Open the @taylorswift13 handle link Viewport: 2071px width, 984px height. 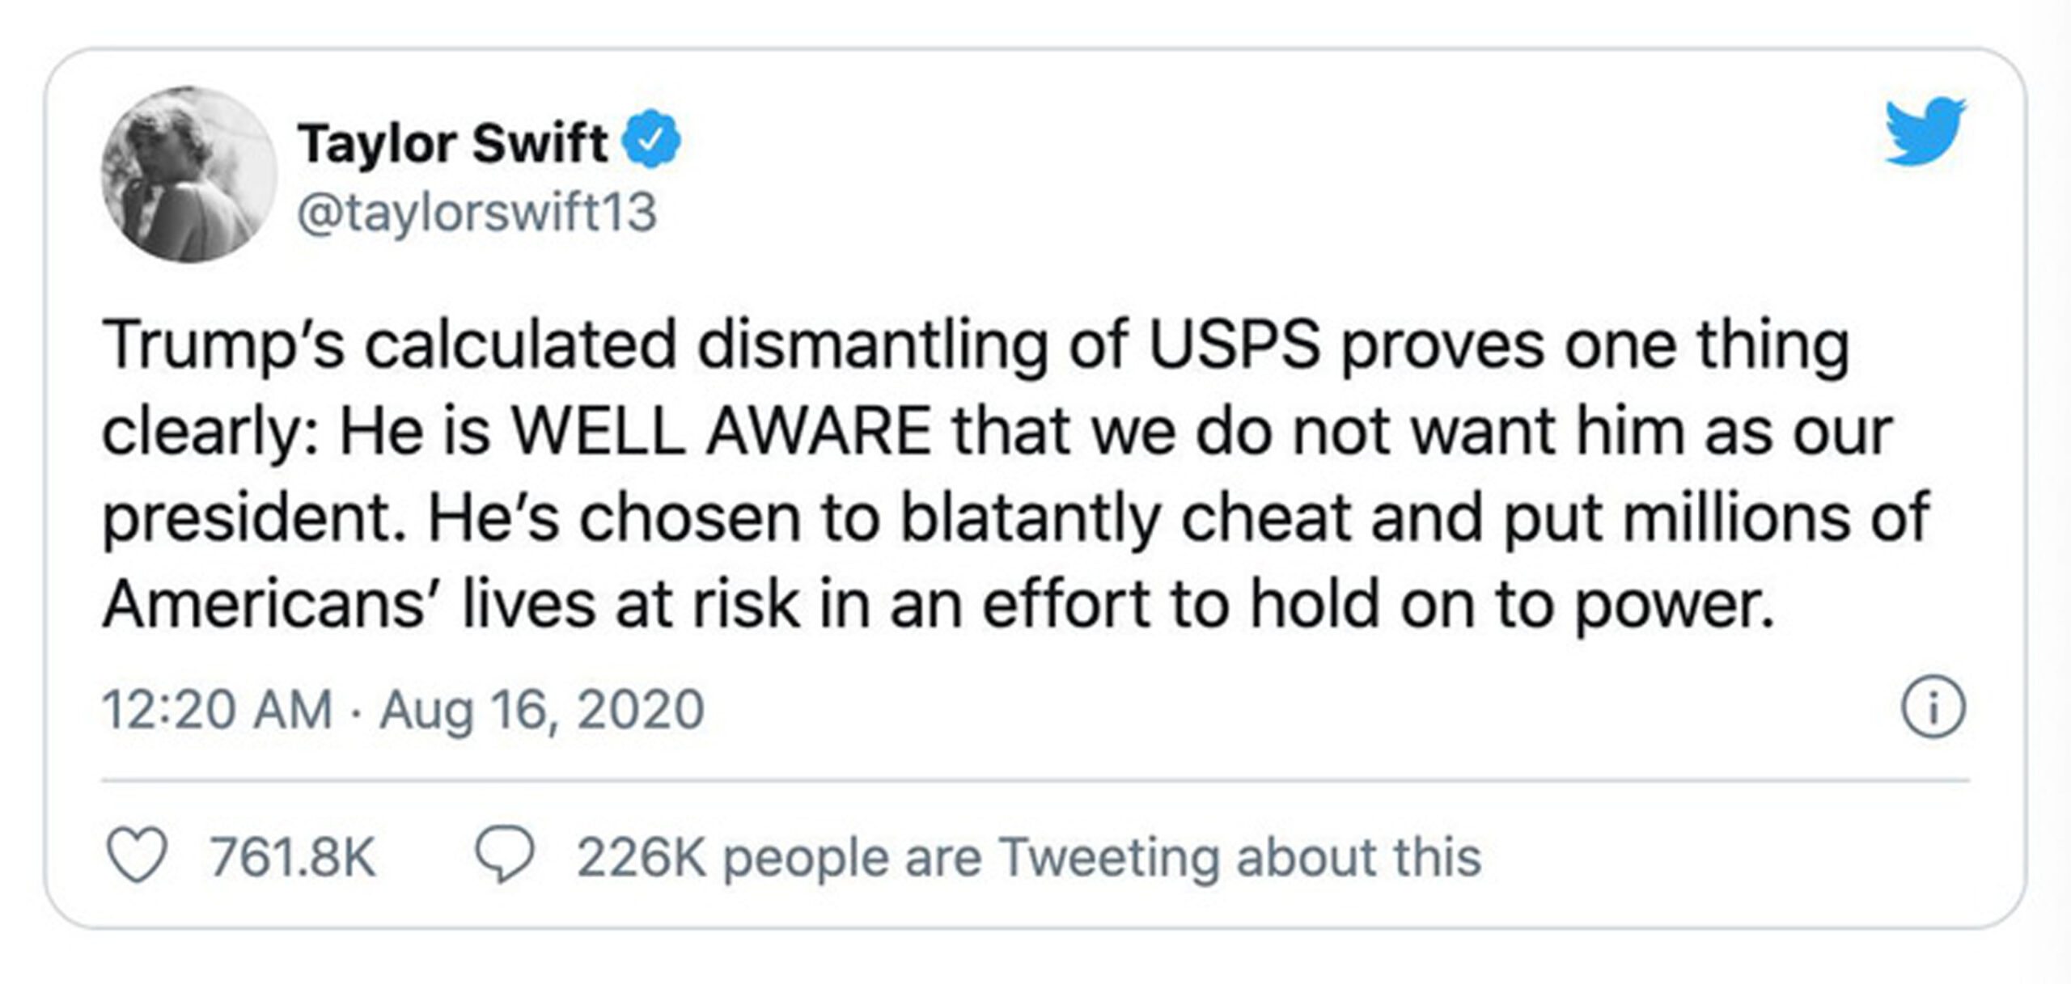pos(477,213)
